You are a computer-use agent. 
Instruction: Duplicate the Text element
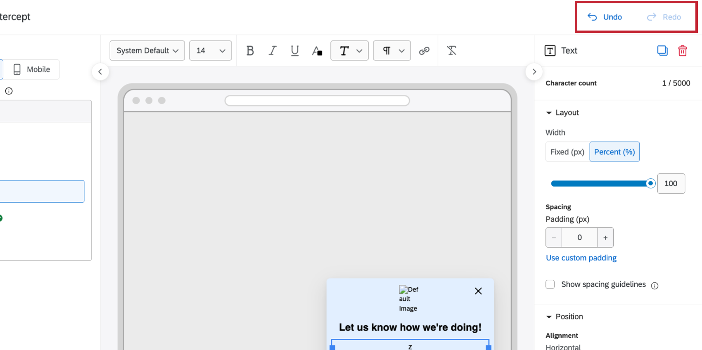pos(662,51)
